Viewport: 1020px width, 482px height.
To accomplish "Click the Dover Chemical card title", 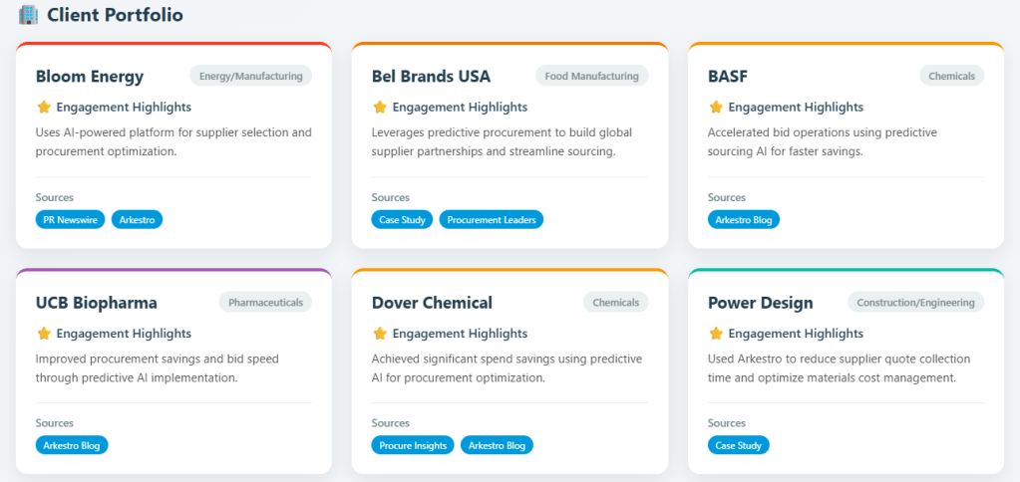I will click(432, 303).
